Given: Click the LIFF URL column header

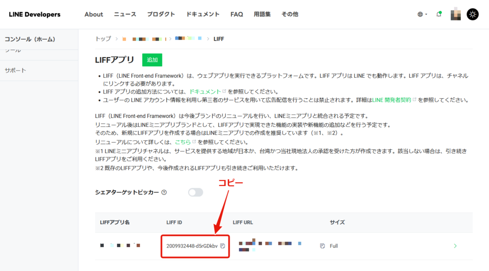Looking at the screenshot, I should click(243, 222).
